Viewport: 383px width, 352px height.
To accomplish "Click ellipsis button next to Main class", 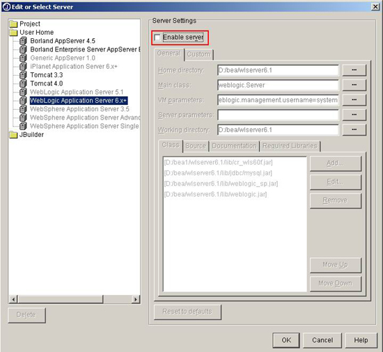I will point(354,85).
